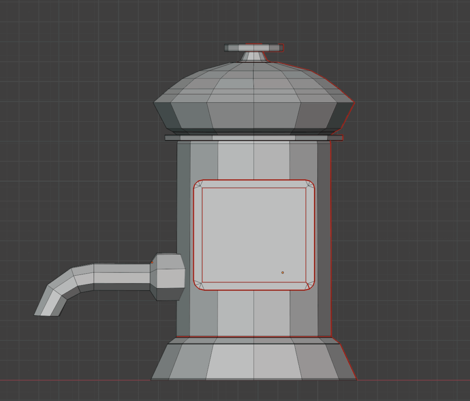
Task: Click the orange origin dot on the panel
Action: (x=282, y=273)
